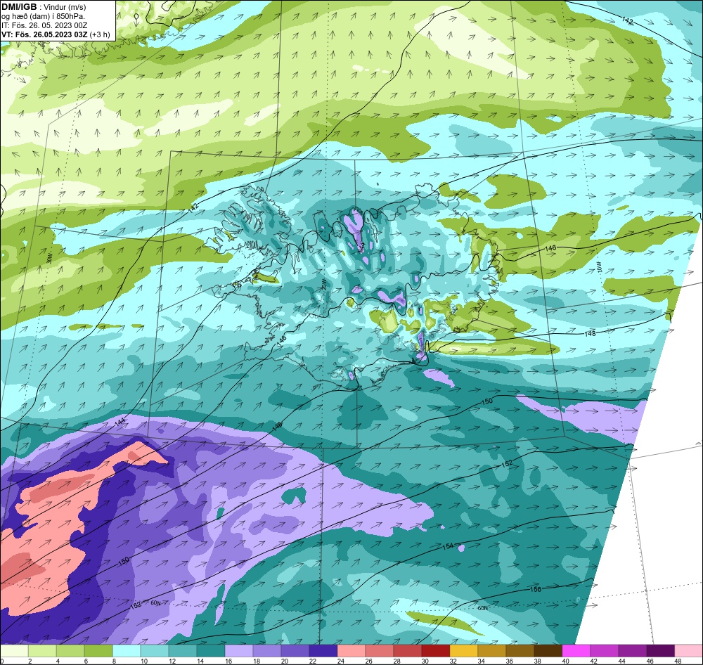This screenshot has width=703, height=665.
Task: Select the '148' contour label east of Iceland
Action: (590, 333)
